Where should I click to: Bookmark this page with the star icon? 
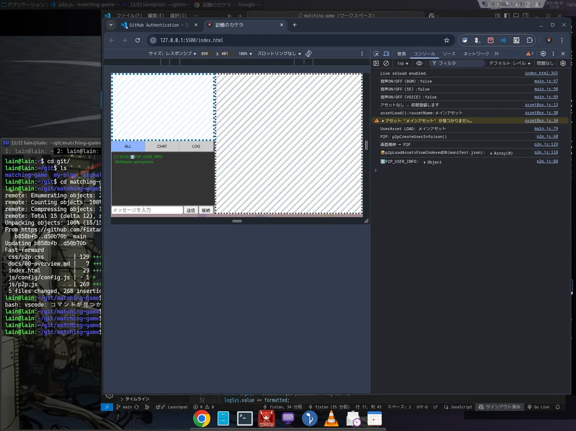(446, 40)
